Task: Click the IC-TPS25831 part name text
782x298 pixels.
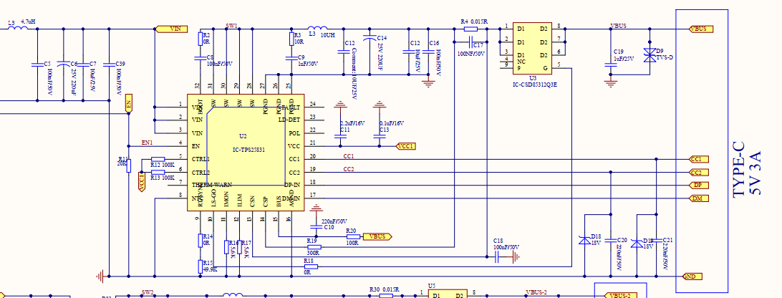Action: [x=248, y=149]
